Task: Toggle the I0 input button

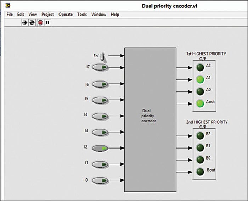Action: click(x=100, y=181)
